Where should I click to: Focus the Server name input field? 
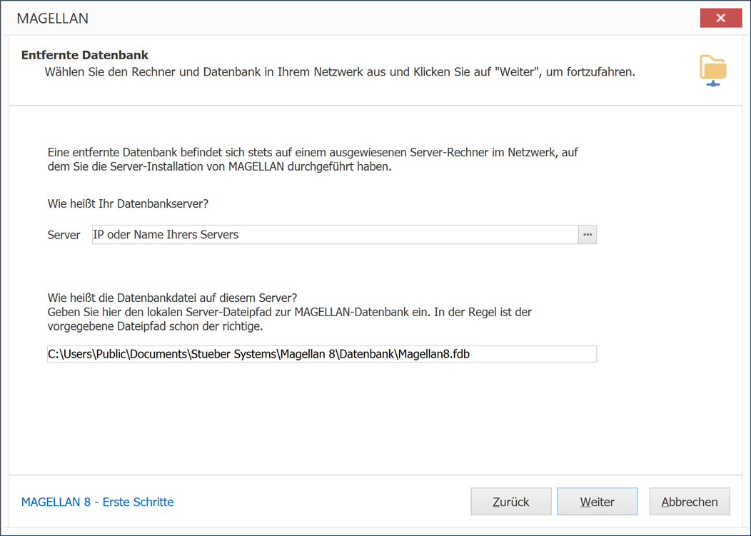coord(335,235)
